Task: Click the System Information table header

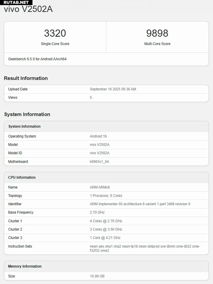Action: tap(24, 126)
